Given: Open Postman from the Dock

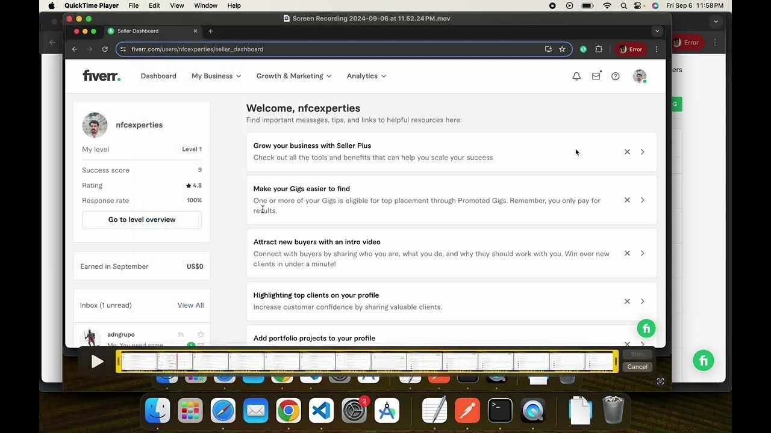Looking at the screenshot, I should pyautogui.click(x=467, y=411).
